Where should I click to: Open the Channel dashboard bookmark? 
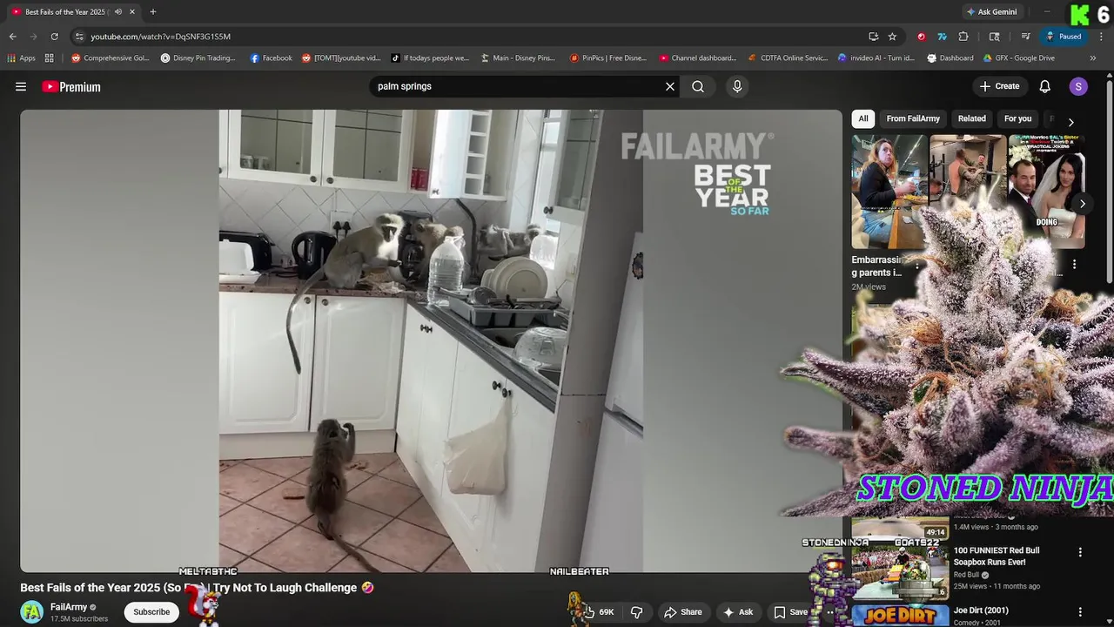tap(698, 58)
